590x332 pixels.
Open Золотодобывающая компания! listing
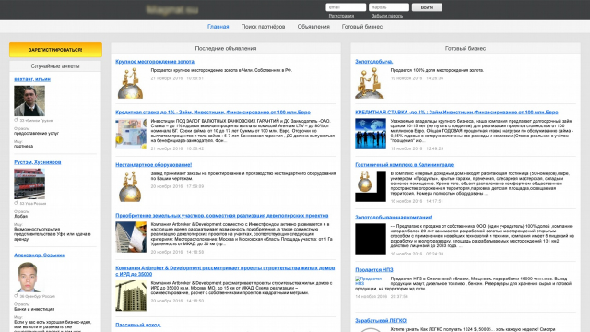[394, 218]
